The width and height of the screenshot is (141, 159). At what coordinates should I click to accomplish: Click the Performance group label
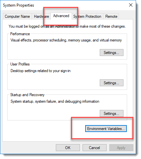pyautogui.click(x=20, y=34)
